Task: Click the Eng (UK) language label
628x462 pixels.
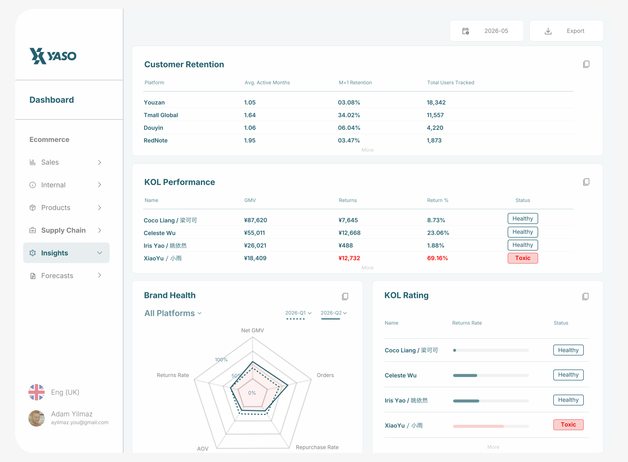Action: pos(65,392)
